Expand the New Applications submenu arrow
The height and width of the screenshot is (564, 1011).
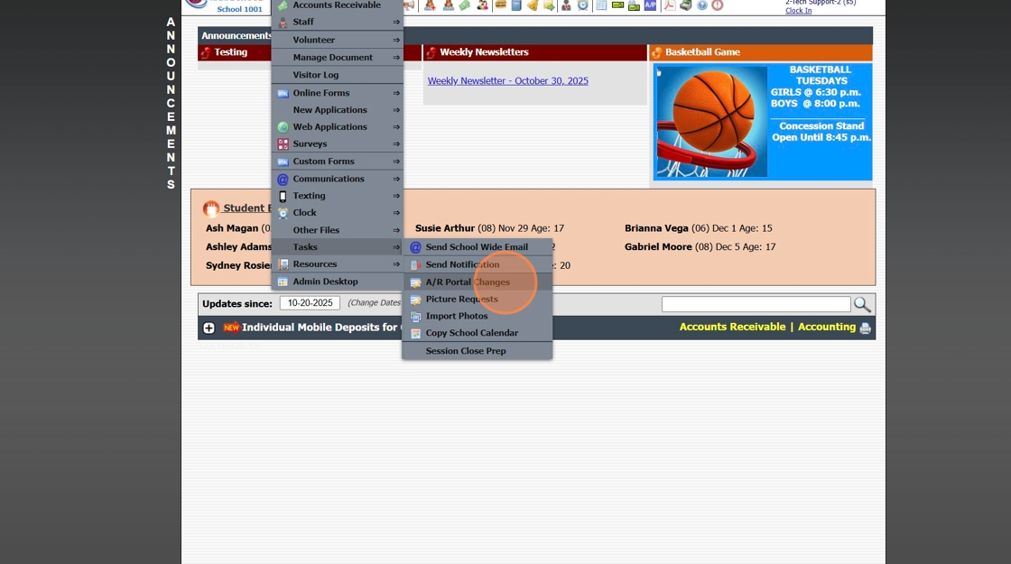coord(396,110)
